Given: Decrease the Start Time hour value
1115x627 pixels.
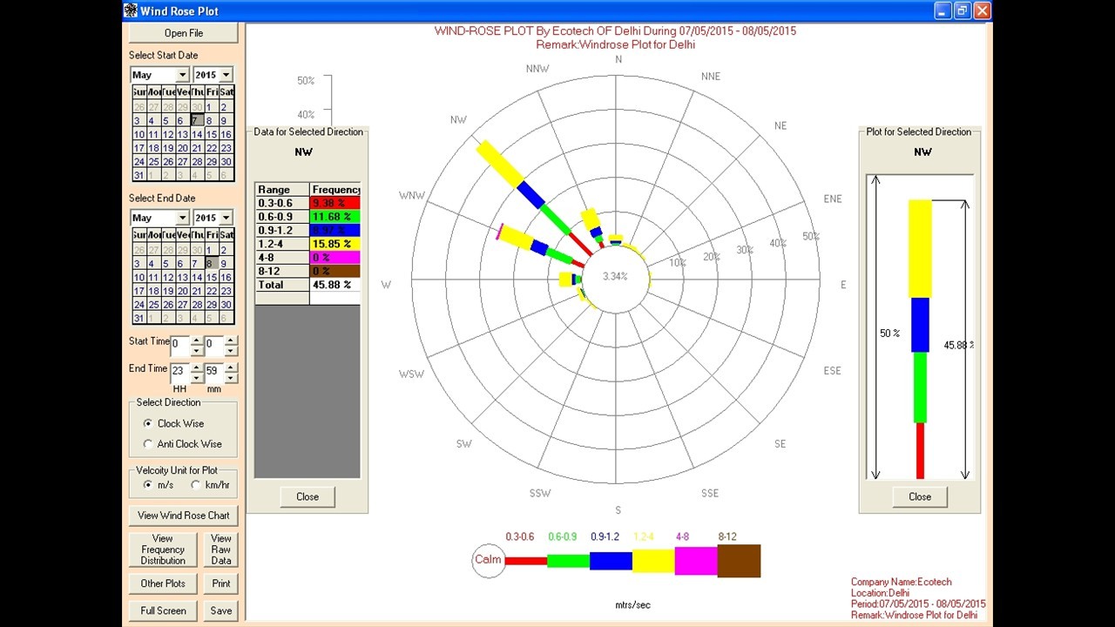Looking at the screenshot, I should (x=197, y=350).
